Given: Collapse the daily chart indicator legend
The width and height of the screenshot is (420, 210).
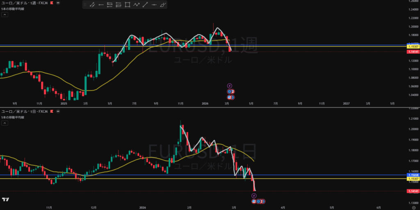Looking at the screenshot, I should 5,123.
